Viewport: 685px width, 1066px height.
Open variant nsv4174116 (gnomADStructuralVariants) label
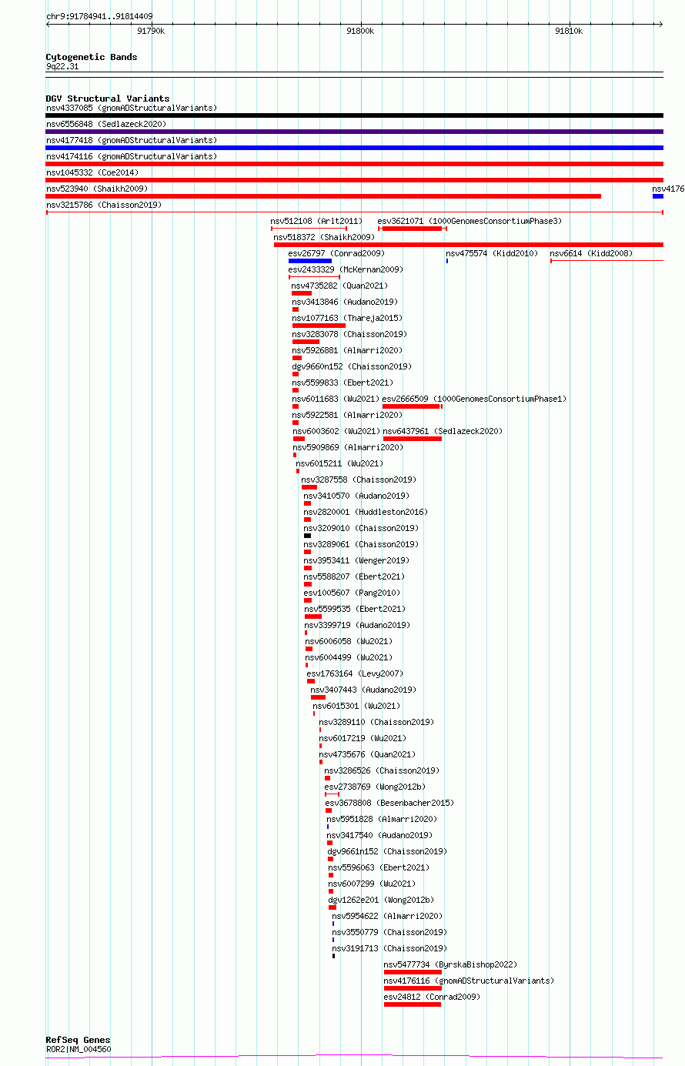click(x=132, y=156)
